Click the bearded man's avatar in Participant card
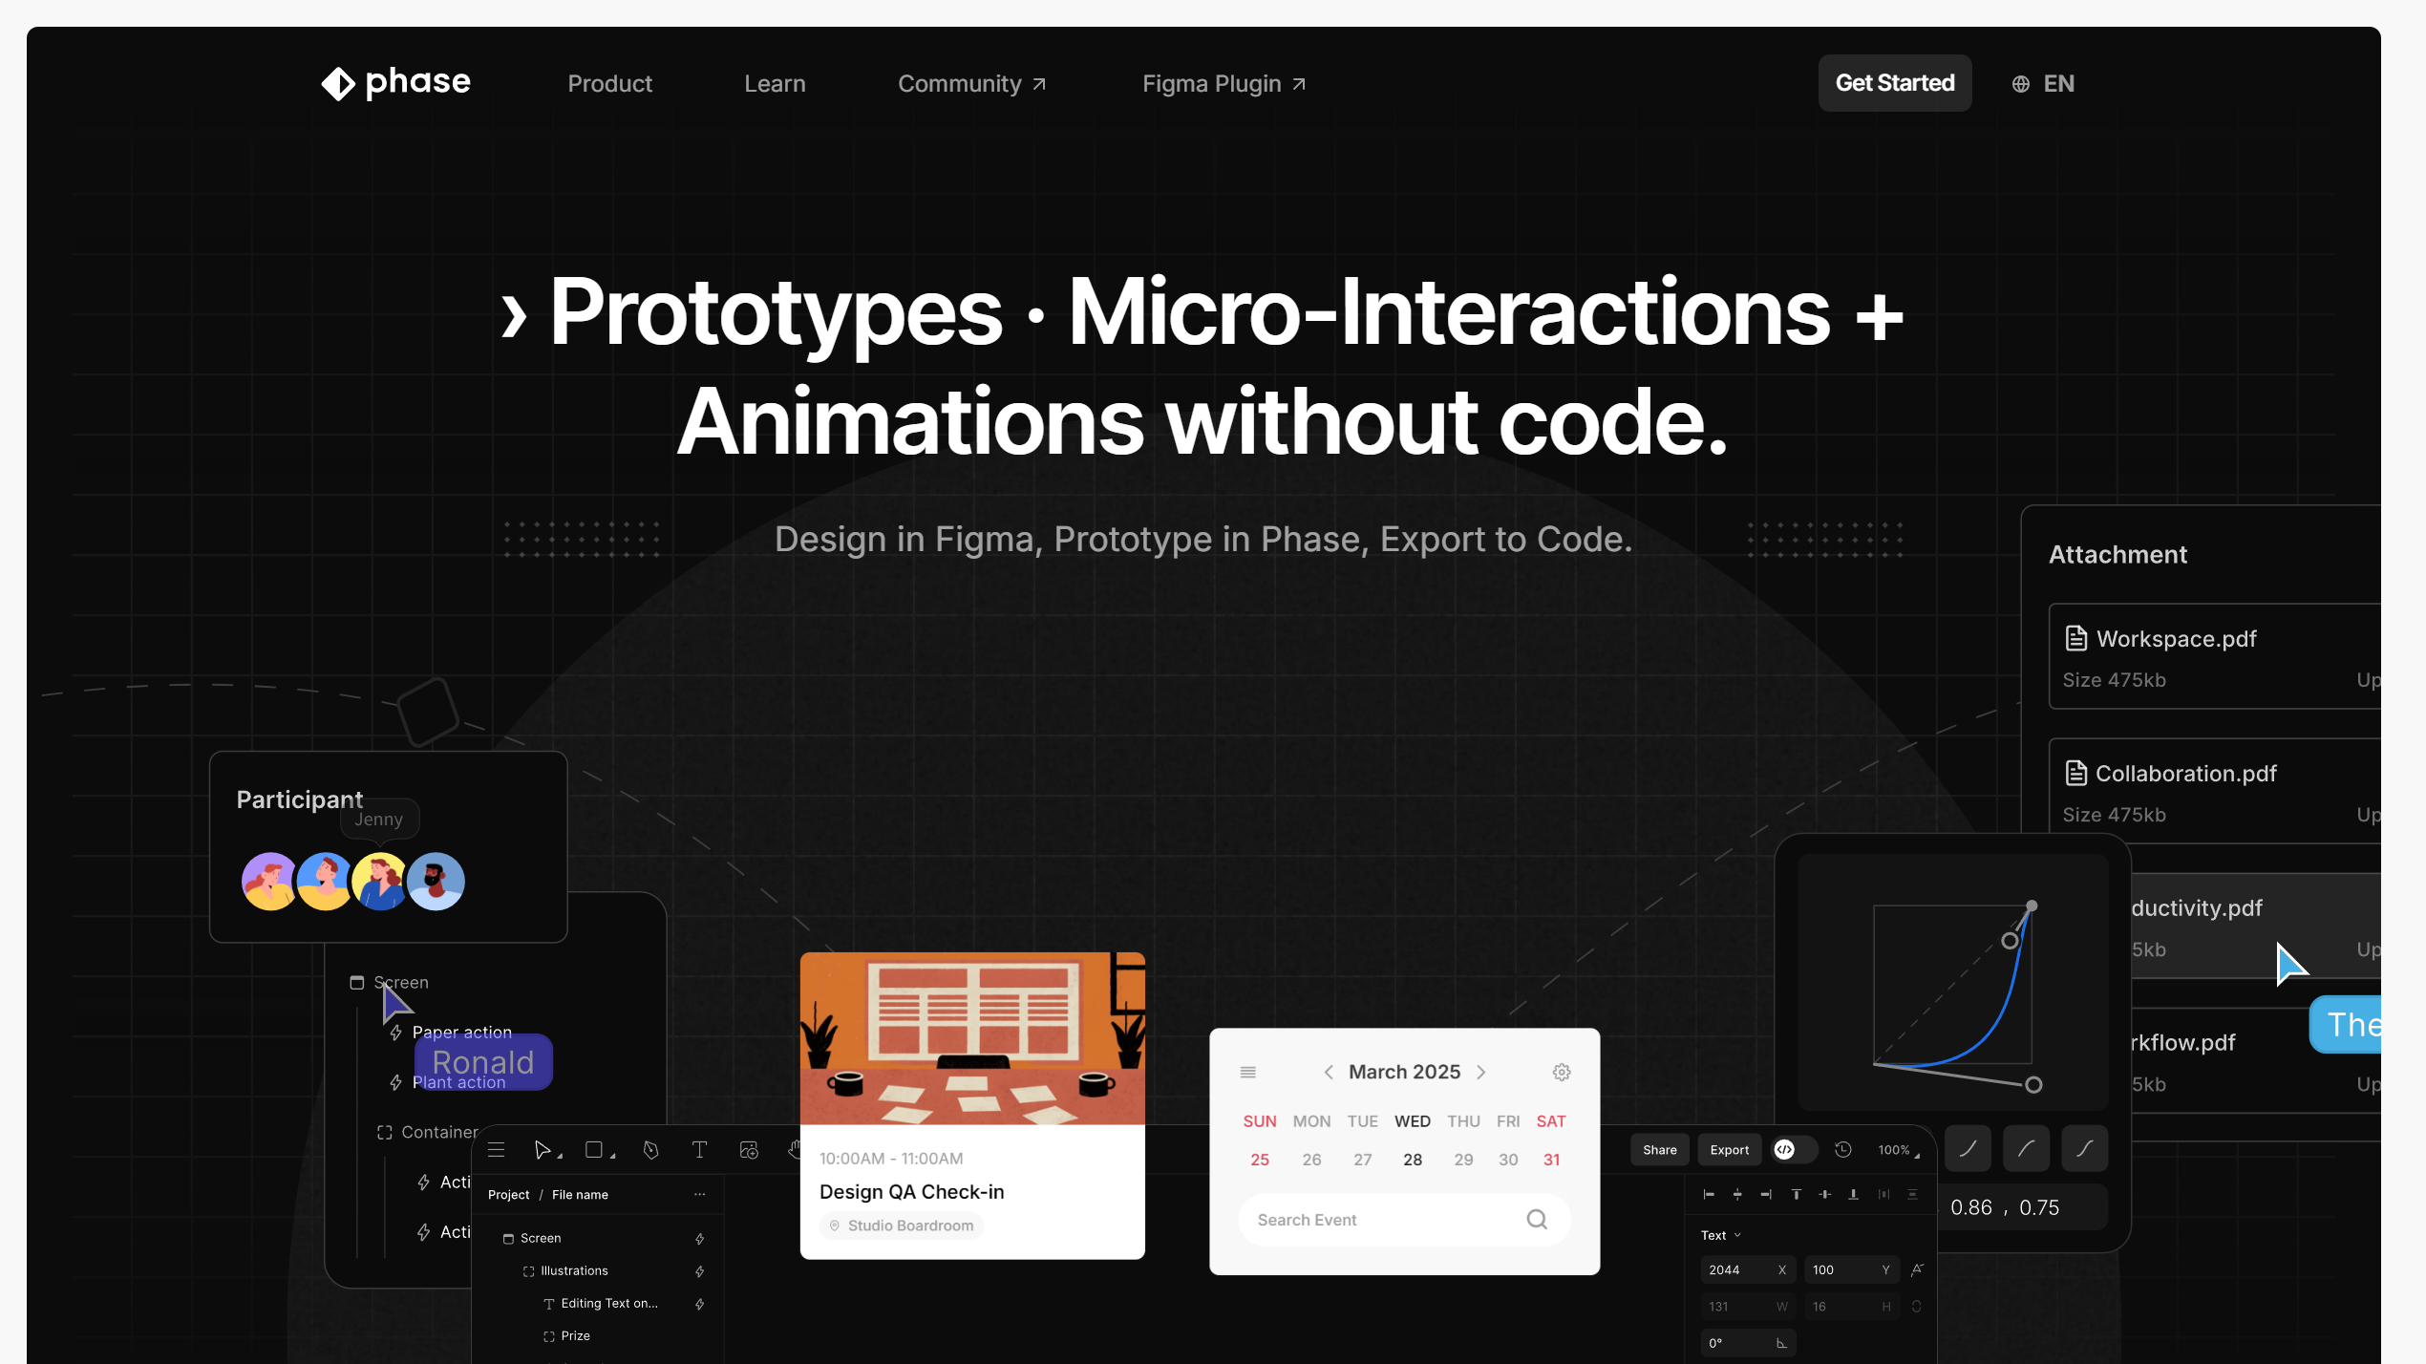This screenshot has width=2426, height=1364. (x=436, y=881)
